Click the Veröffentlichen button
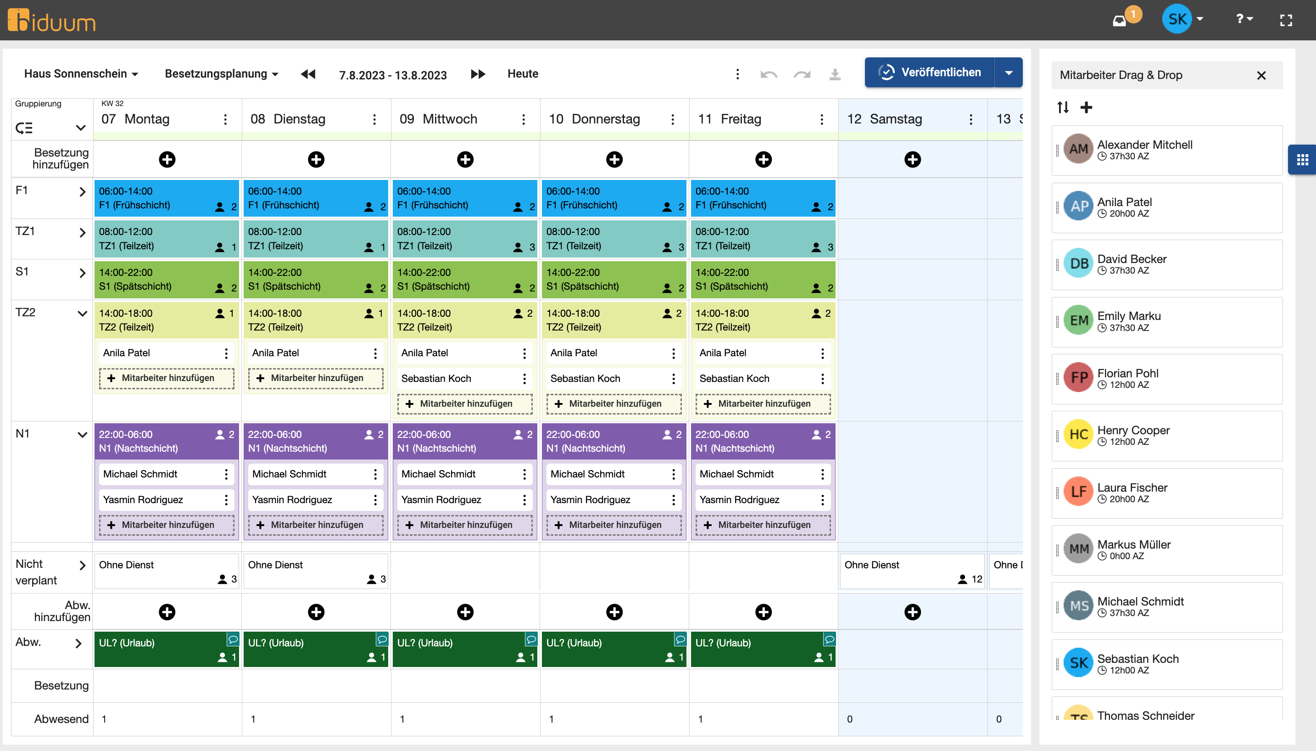The width and height of the screenshot is (1316, 751). (929, 72)
